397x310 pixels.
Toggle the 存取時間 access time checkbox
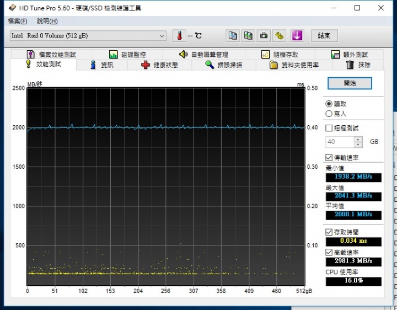click(x=329, y=232)
